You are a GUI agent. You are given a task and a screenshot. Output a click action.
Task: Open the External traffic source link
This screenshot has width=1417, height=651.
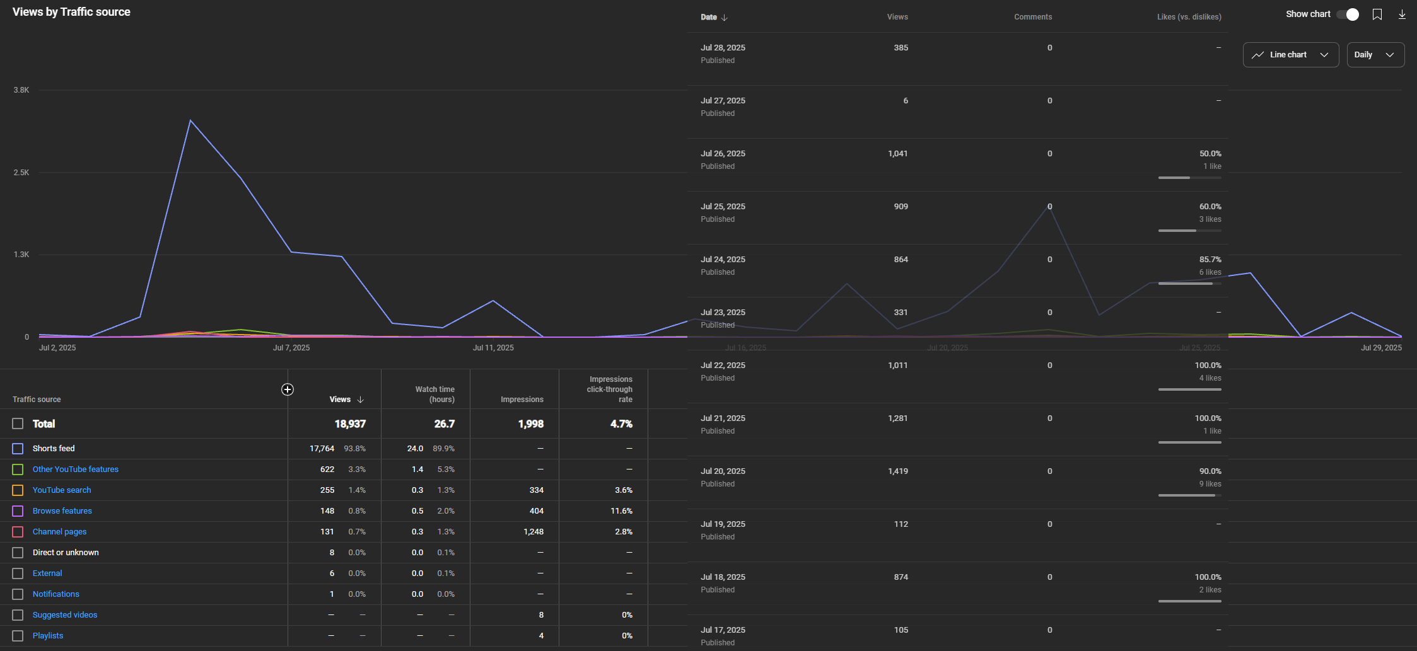pyautogui.click(x=47, y=573)
